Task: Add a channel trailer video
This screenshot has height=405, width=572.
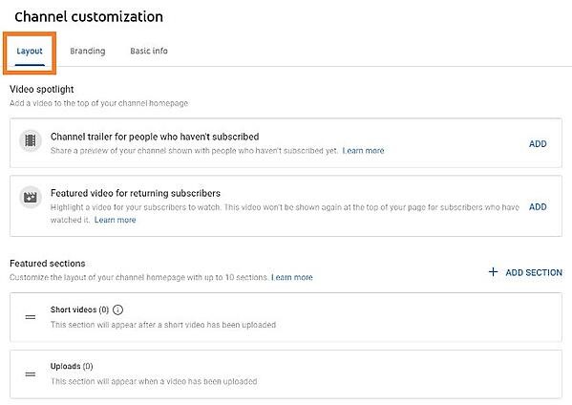Action: (538, 144)
